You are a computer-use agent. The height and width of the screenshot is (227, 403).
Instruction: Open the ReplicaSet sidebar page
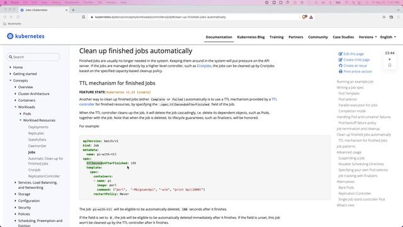coord(36,133)
